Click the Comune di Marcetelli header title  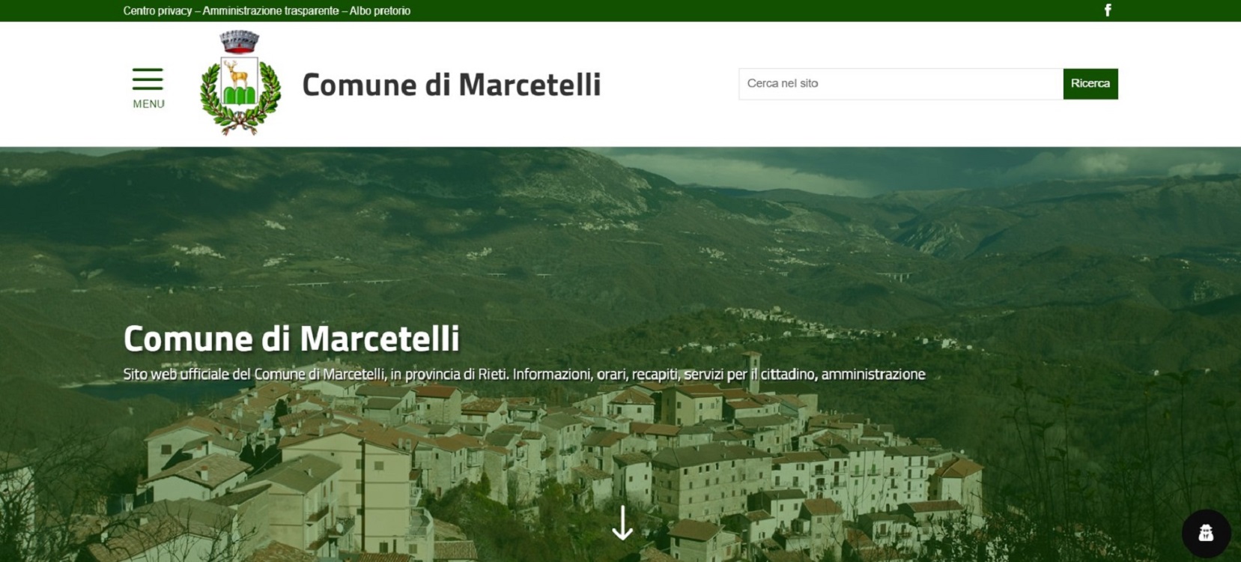coord(451,85)
